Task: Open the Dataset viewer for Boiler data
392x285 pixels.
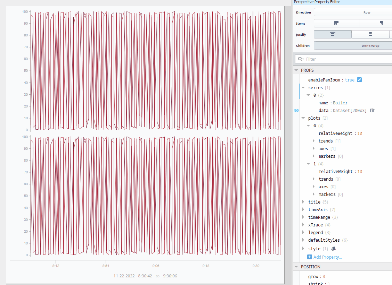Action: point(372,110)
